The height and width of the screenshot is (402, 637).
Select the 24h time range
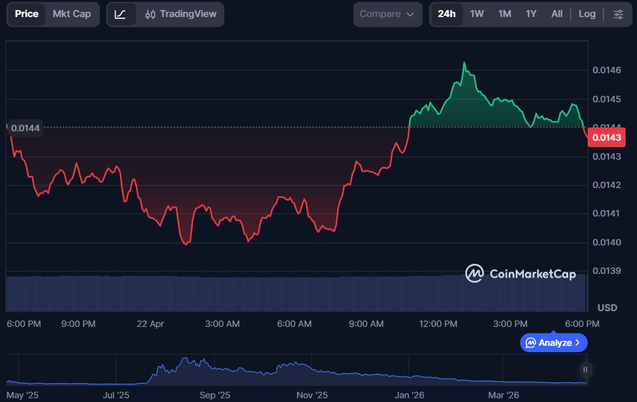point(446,14)
